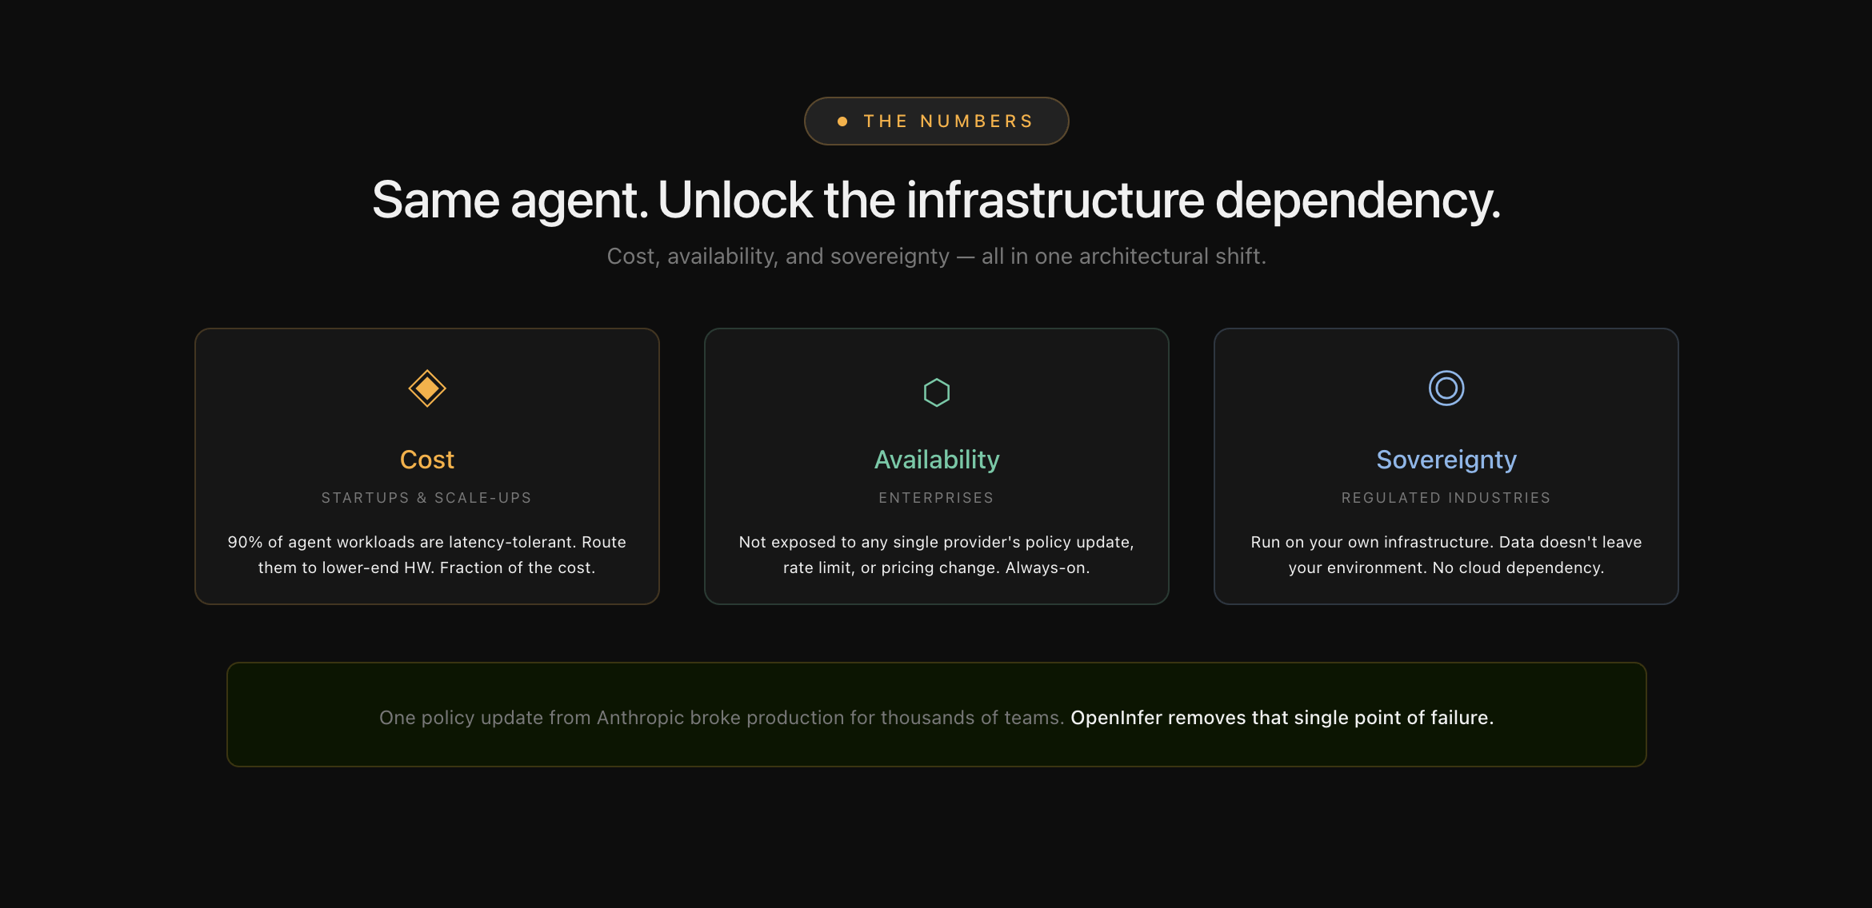The width and height of the screenshot is (1872, 908).
Task: Click the blue circle Sovereignty icon
Action: pos(1446,388)
